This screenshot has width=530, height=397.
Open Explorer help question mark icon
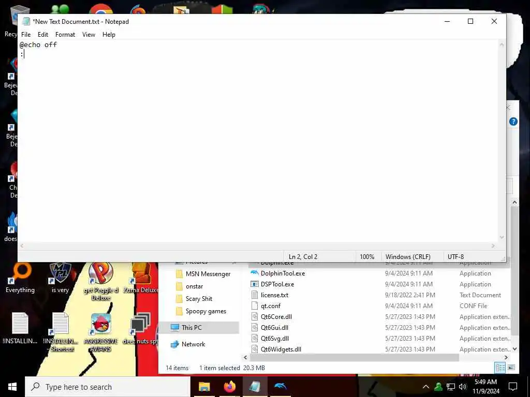click(513, 121)
